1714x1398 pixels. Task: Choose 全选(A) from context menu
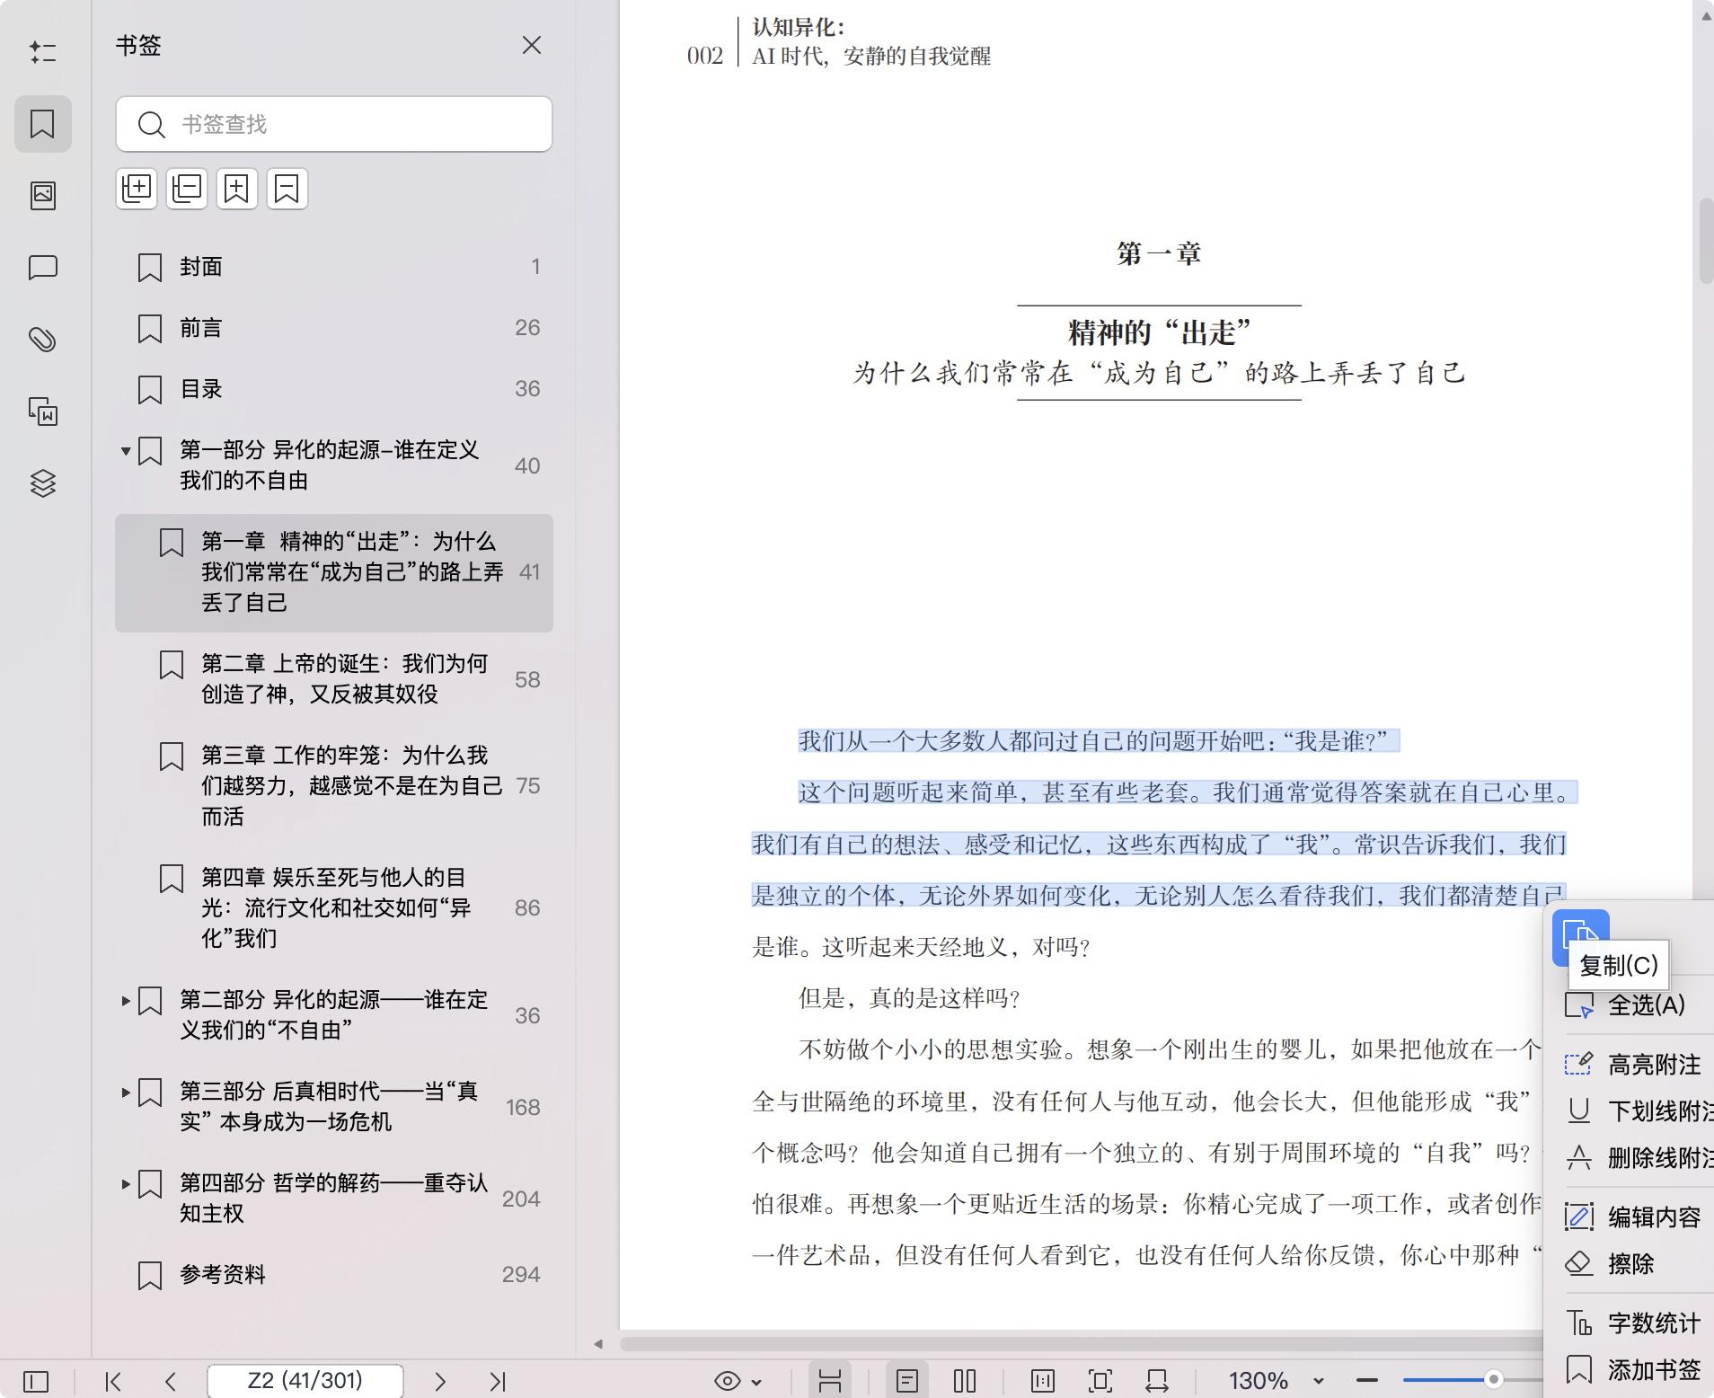tap(1637, 1005)
